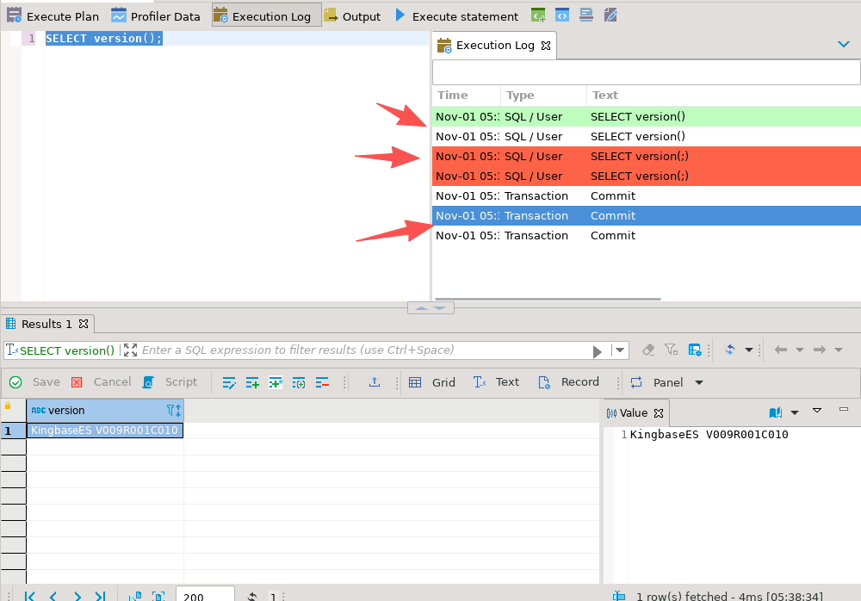Screen dimensions: 861x601
Task: Click the add row icon in results toolbar
Action: click(x=252, y=382)
